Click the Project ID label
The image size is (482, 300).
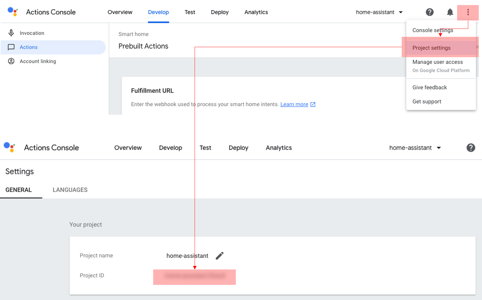(92, 275)
